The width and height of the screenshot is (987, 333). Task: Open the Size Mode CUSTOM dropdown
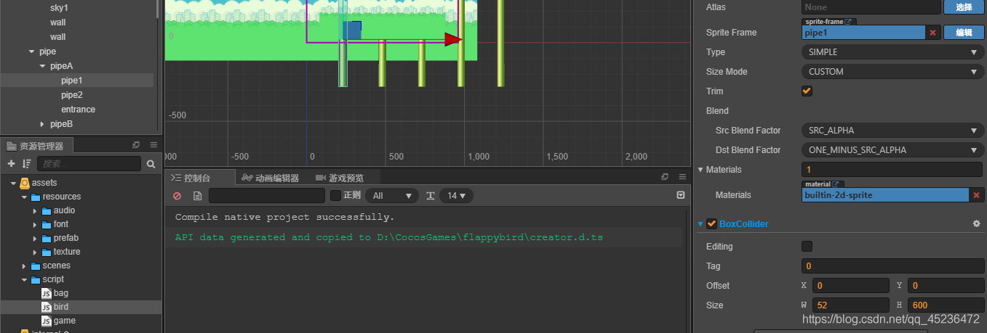[x=892, y=72]
